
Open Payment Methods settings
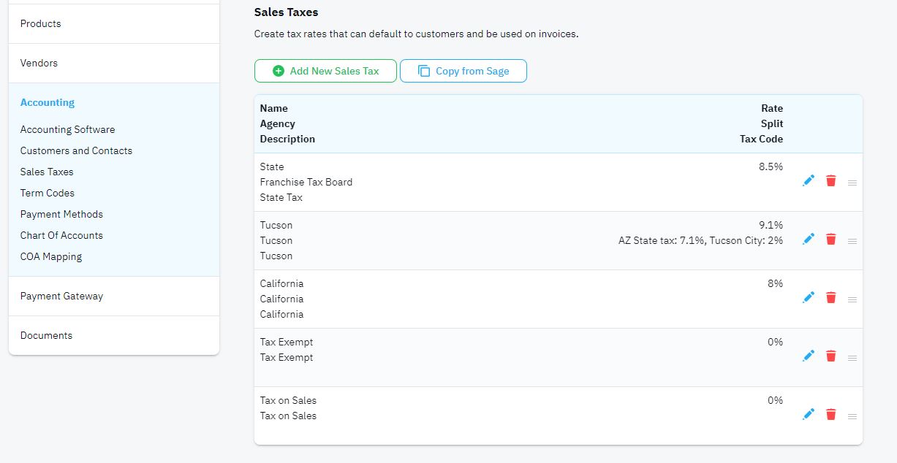[x=61, y=214]
